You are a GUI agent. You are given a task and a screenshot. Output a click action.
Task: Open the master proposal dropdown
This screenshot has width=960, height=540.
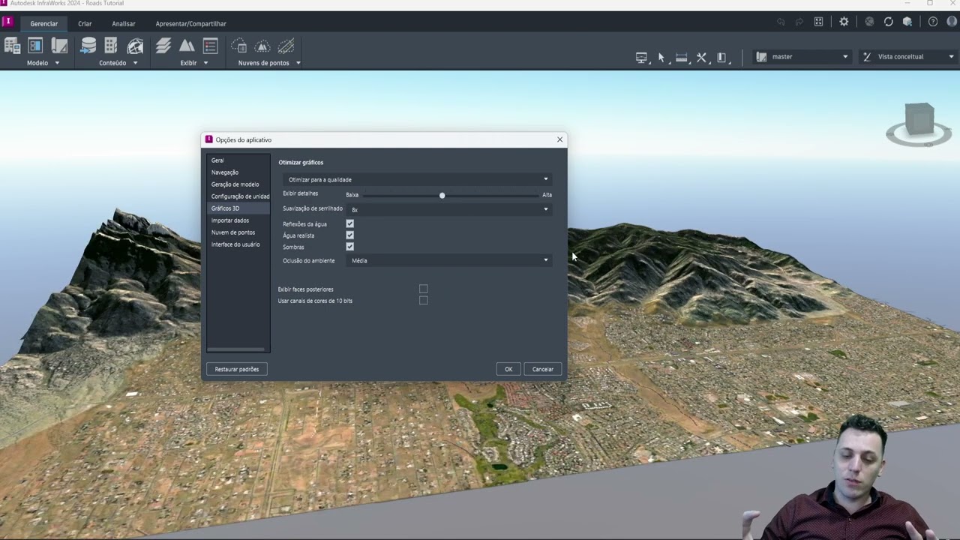tap(802, 57)
